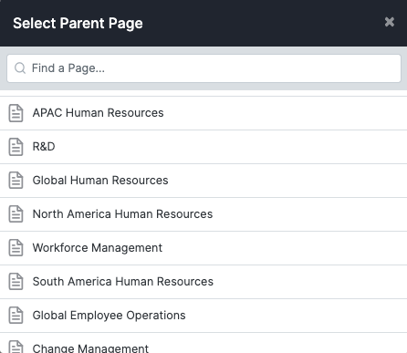Click the page icon beside North America Human Resources
This screenshot has width=407, height=353.
[16, 214]
